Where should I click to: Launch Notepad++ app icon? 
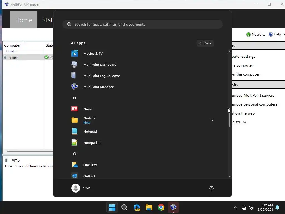click(75, 143)
